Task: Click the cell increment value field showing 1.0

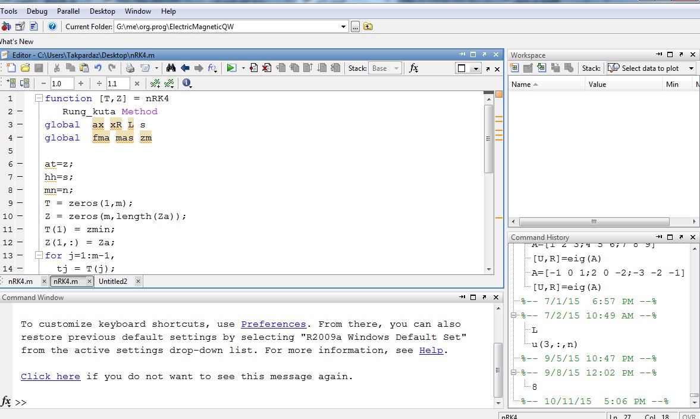Action: (62, 84)
